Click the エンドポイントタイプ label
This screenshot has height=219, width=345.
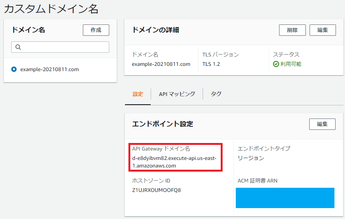[264, 149]
